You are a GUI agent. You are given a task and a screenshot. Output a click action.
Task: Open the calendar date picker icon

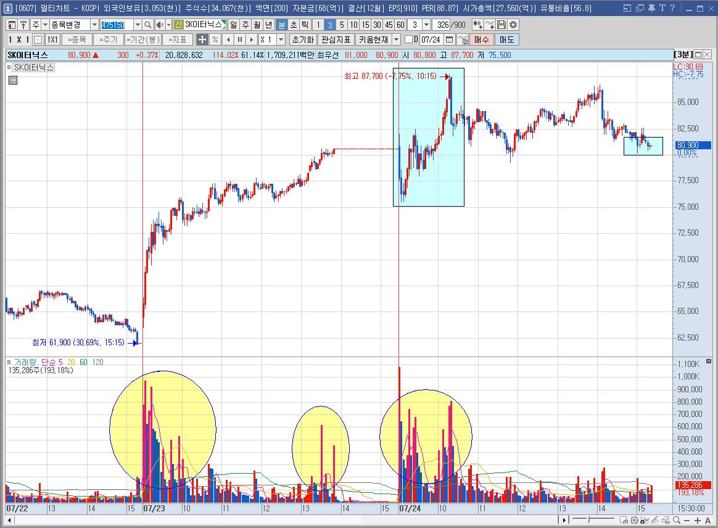[x=450, y=40]
